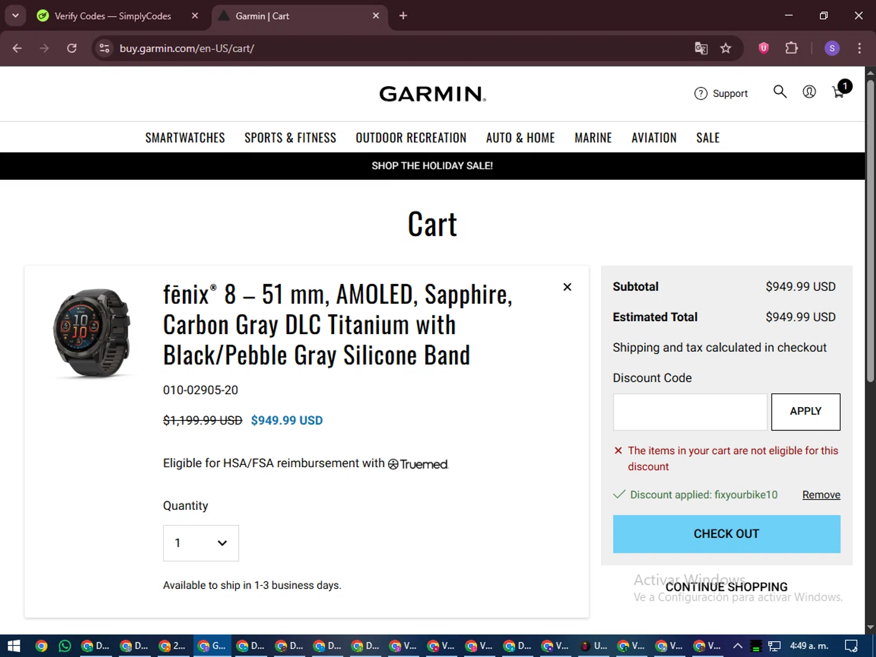Screen dimensions: 876x657
Task: Open the uBlock shield extension icon
Action: click(763, 48)
